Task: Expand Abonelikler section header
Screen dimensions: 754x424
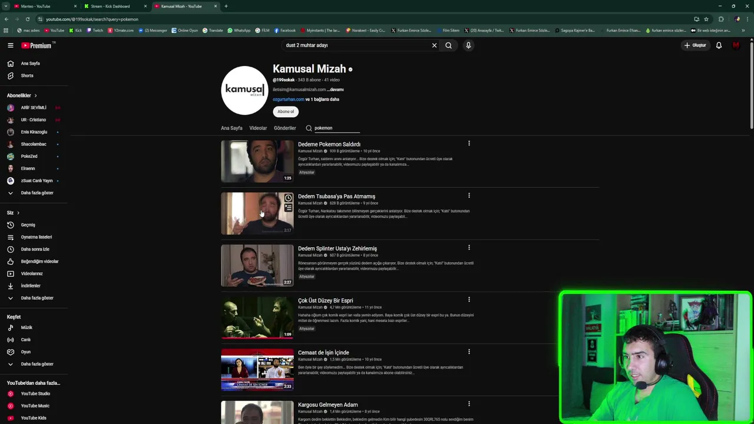Action: pos(22,95)
